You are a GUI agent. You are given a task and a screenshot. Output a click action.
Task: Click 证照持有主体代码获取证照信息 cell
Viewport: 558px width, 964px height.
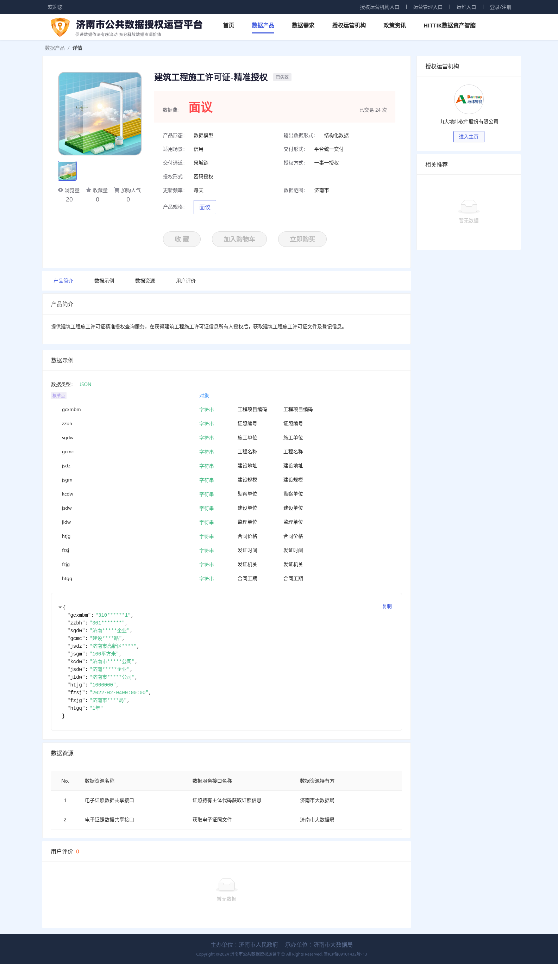pos(227,800)
